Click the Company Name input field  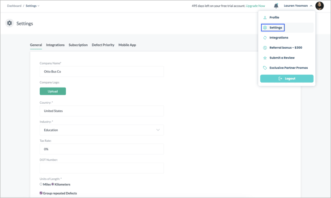point(102,72)
